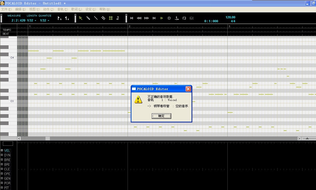Close the POCALOID Editor error dialog
Viewport: 316px width, 190px height.
click(188, 89)
